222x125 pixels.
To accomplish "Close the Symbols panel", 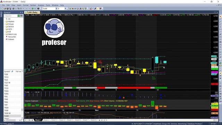I will pos(22,12).
